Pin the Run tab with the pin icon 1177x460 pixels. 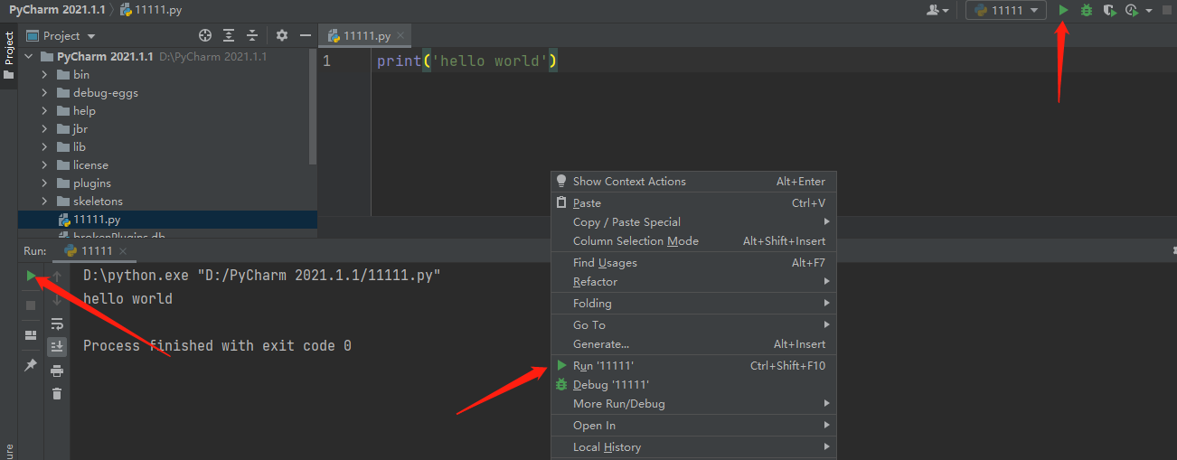[x=31, y=365]
